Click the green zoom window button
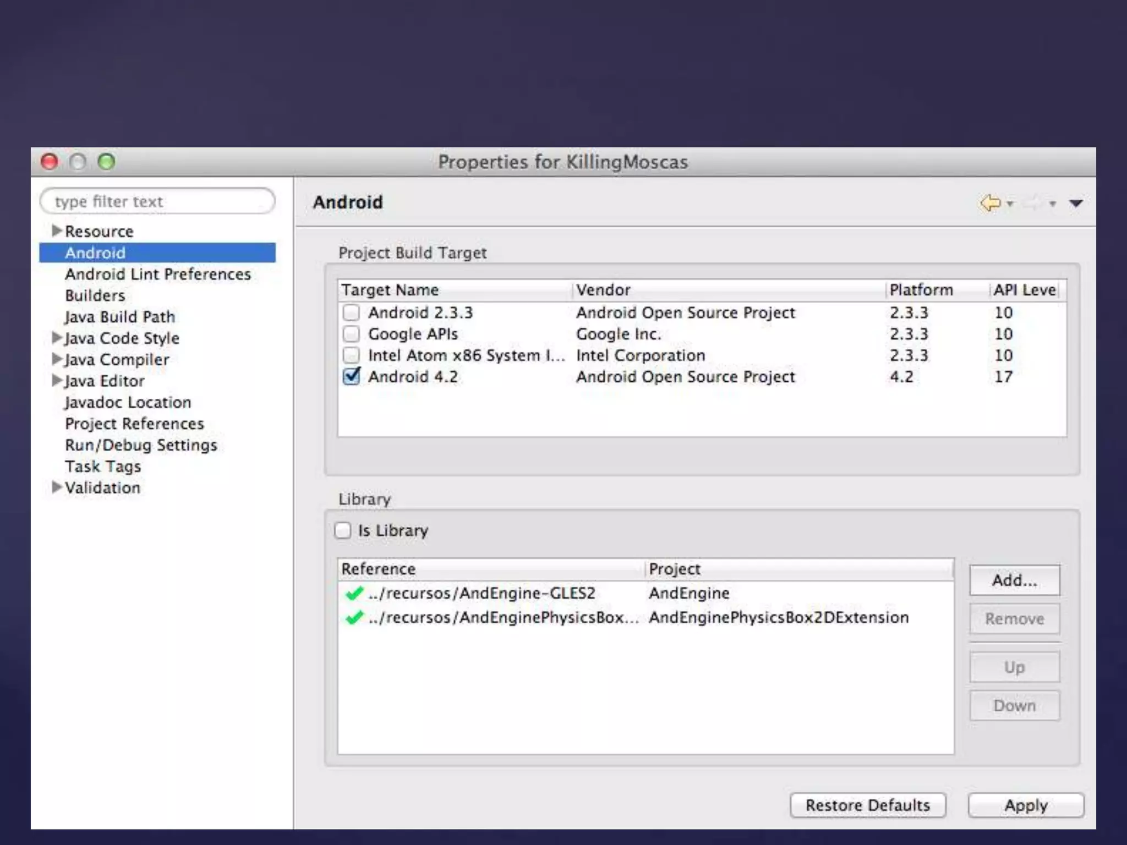Image resolution: width=1127 pixels, height=845 pixels. click(106, 162)
